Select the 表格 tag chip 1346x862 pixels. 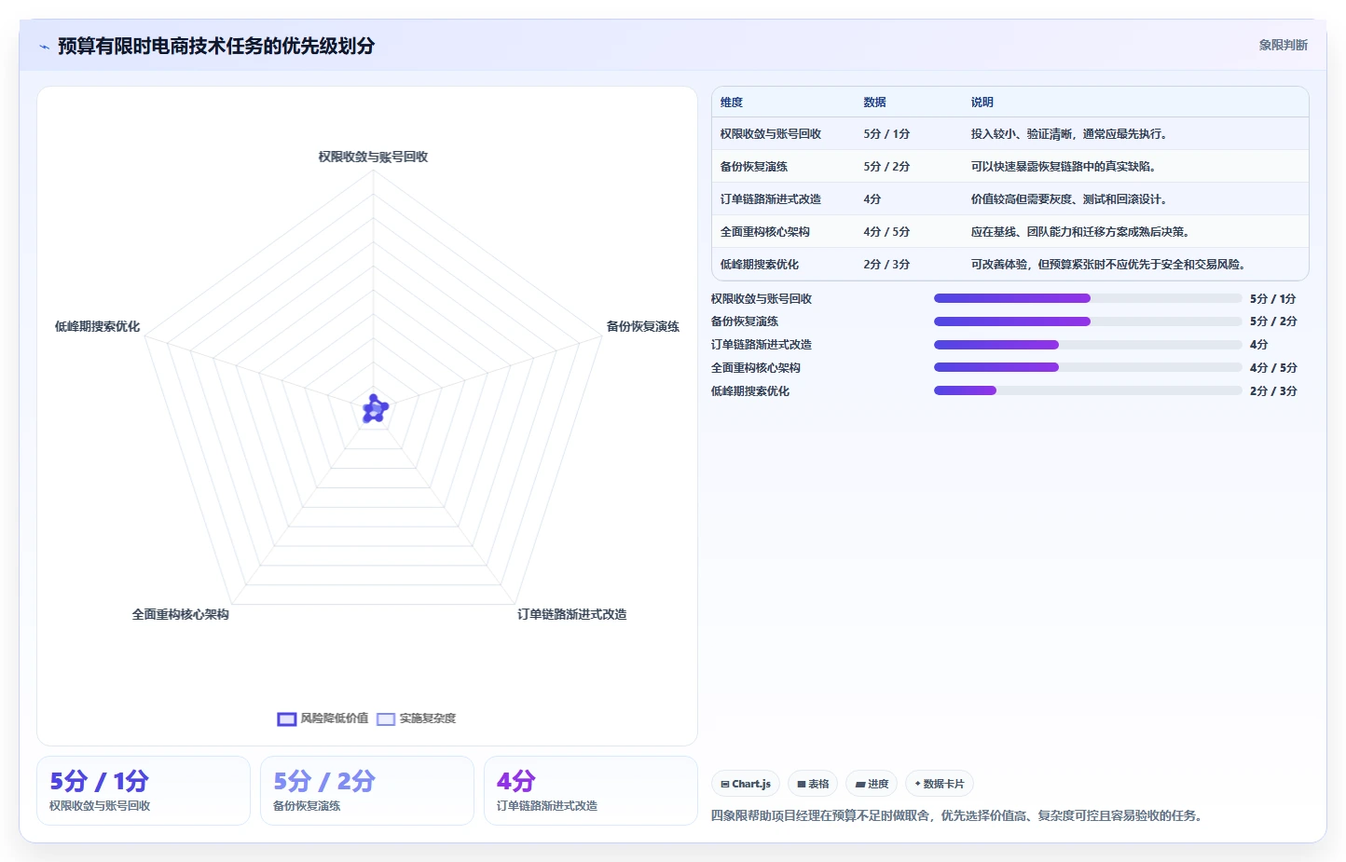click(x=813, y=784)
